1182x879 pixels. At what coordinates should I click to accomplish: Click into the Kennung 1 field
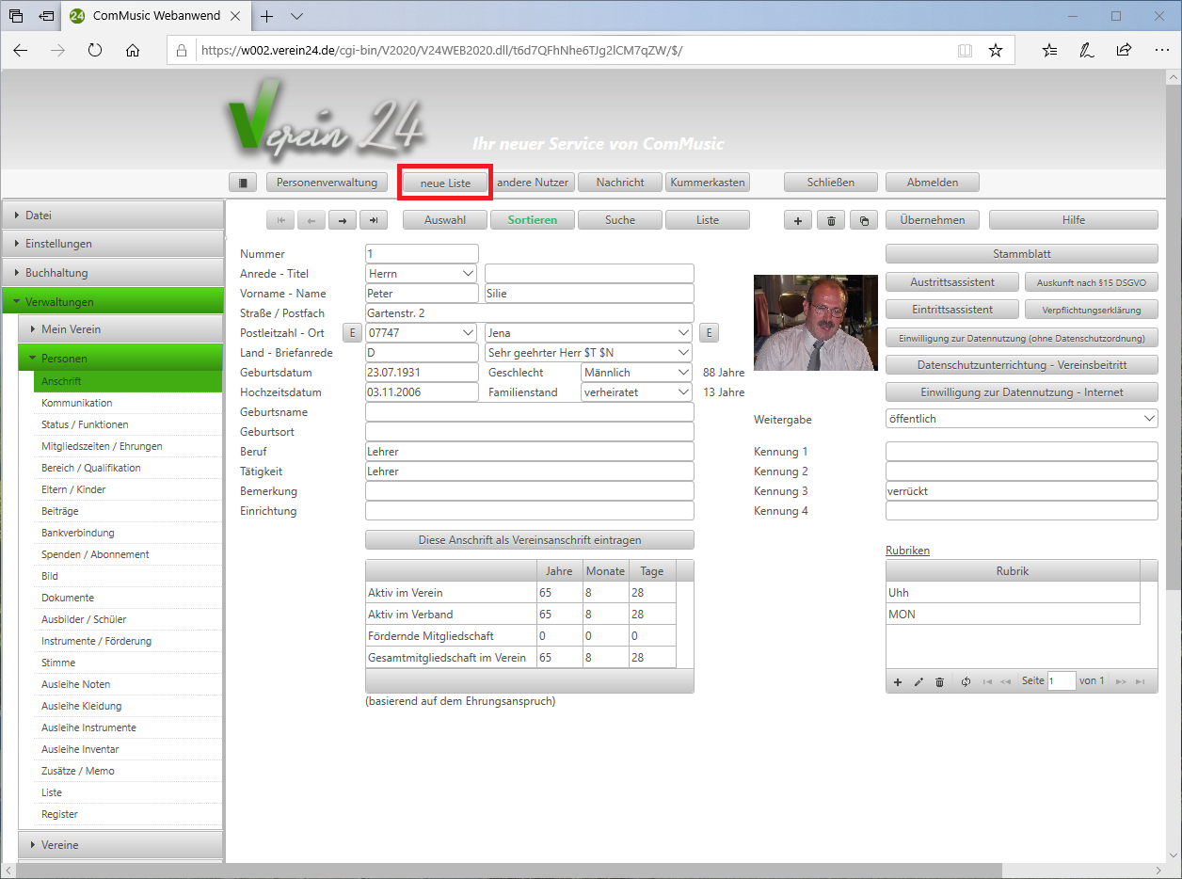1021,452
